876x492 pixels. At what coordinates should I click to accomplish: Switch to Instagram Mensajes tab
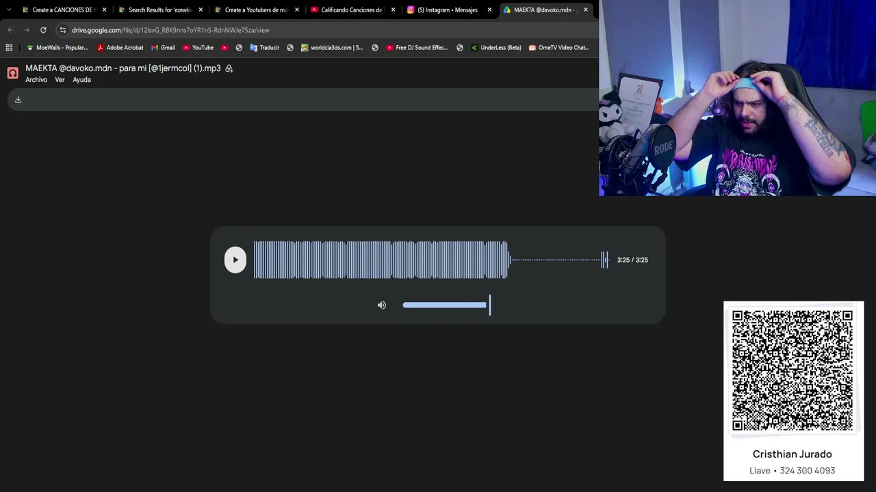[x=447, y=10]
